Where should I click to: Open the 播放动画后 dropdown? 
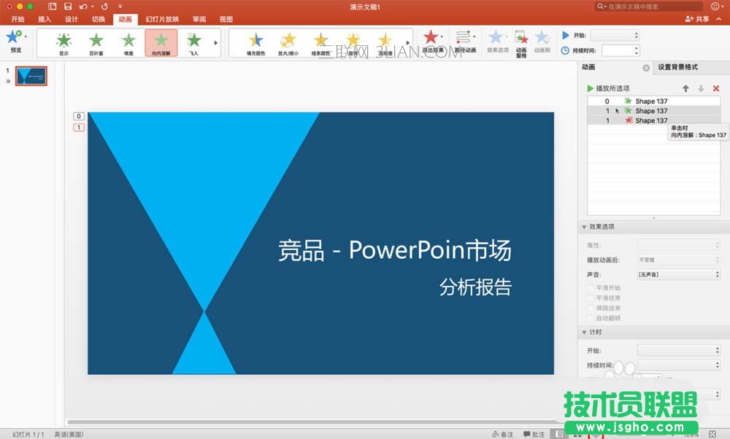(x=678, y=260)
